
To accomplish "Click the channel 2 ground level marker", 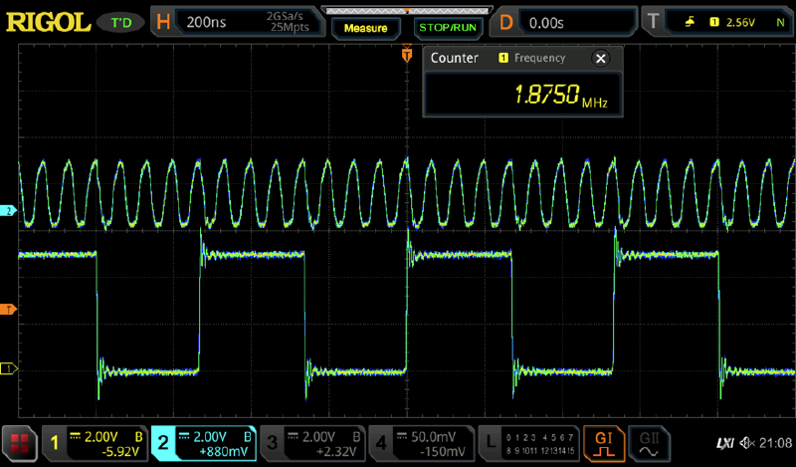I will (x=10, y=212).
